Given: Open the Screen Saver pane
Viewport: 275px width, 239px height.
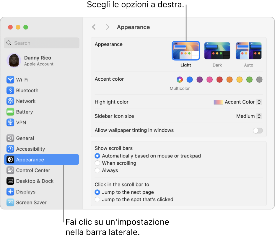Looking at the screenshot, I should [31, 202].
